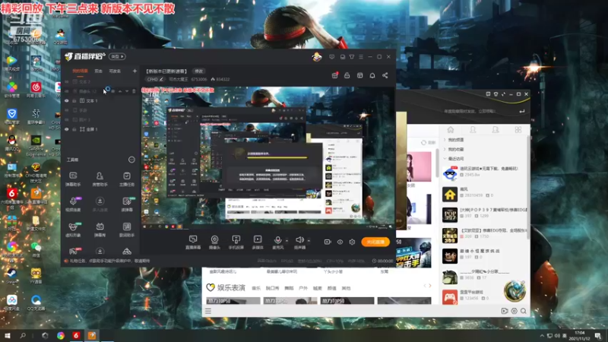Open the 房管助手 tool
The image size is (608, 342).
point(100,179)
